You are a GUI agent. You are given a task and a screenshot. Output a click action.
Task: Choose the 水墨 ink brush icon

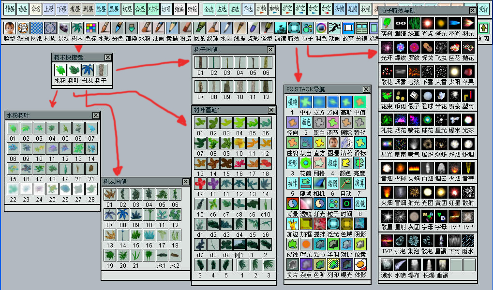point(226,29)
